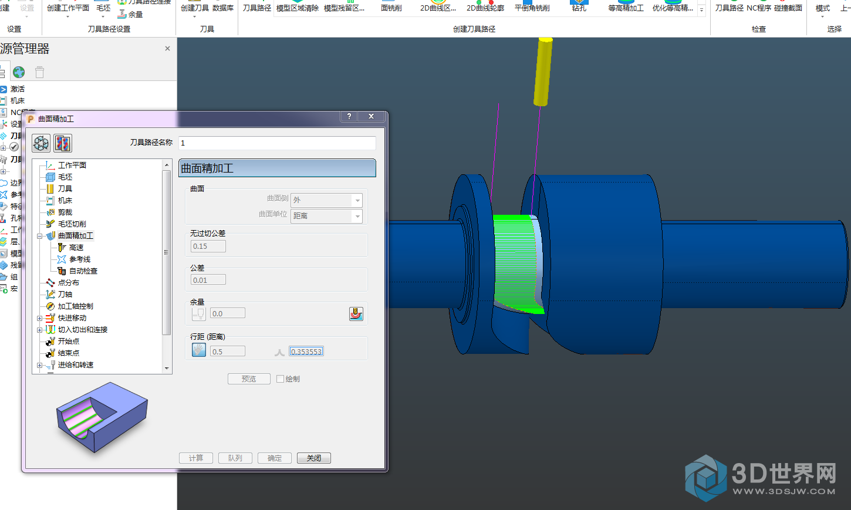851x510 pixels.
Task: Click the globe icon in explorer toolbar
Action: point(19,72)
